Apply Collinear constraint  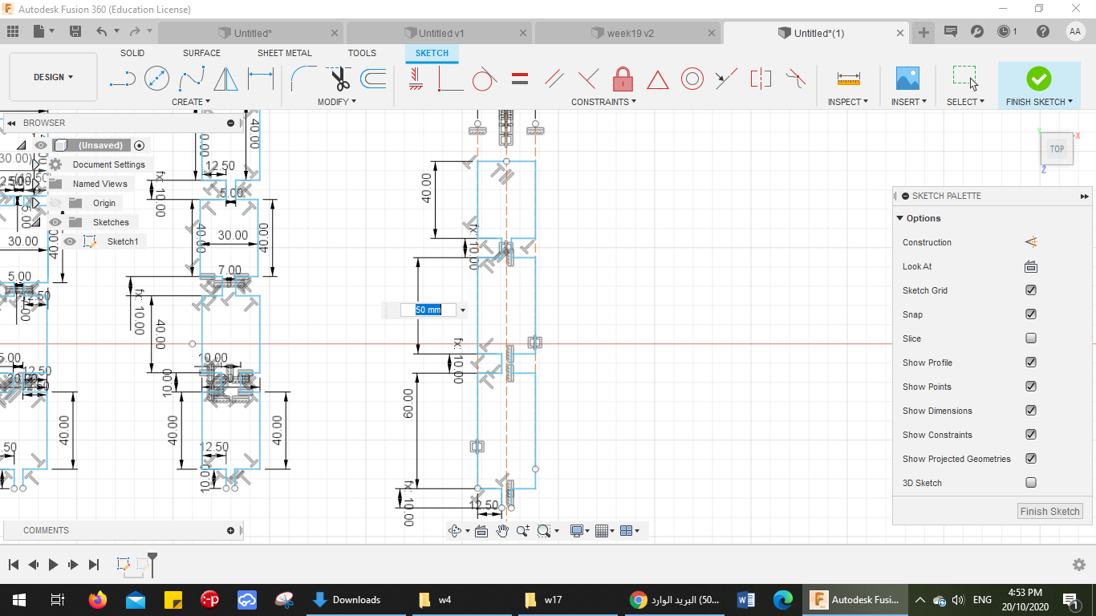pyautogui.click(x=726, y=79)
